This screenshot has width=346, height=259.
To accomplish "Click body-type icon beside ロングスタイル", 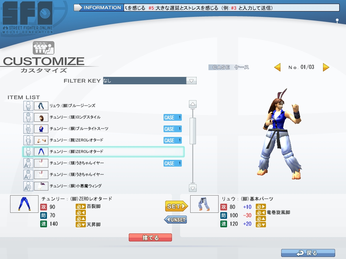I will [x=28, y=117].
